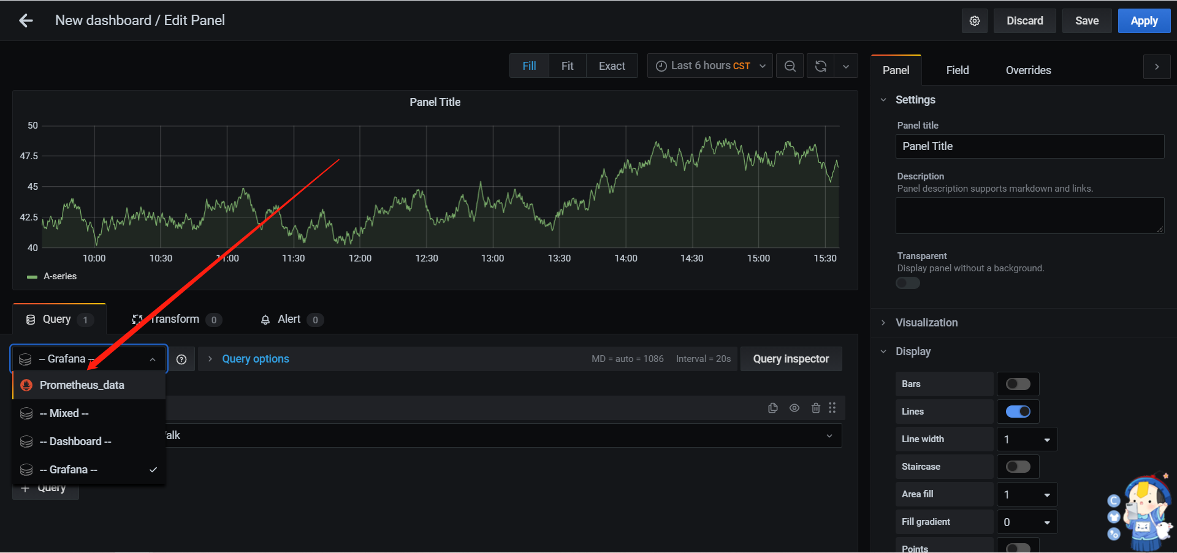Discard panel changes
This screenshot has height=553, width=1177.
pos(1024,21)
